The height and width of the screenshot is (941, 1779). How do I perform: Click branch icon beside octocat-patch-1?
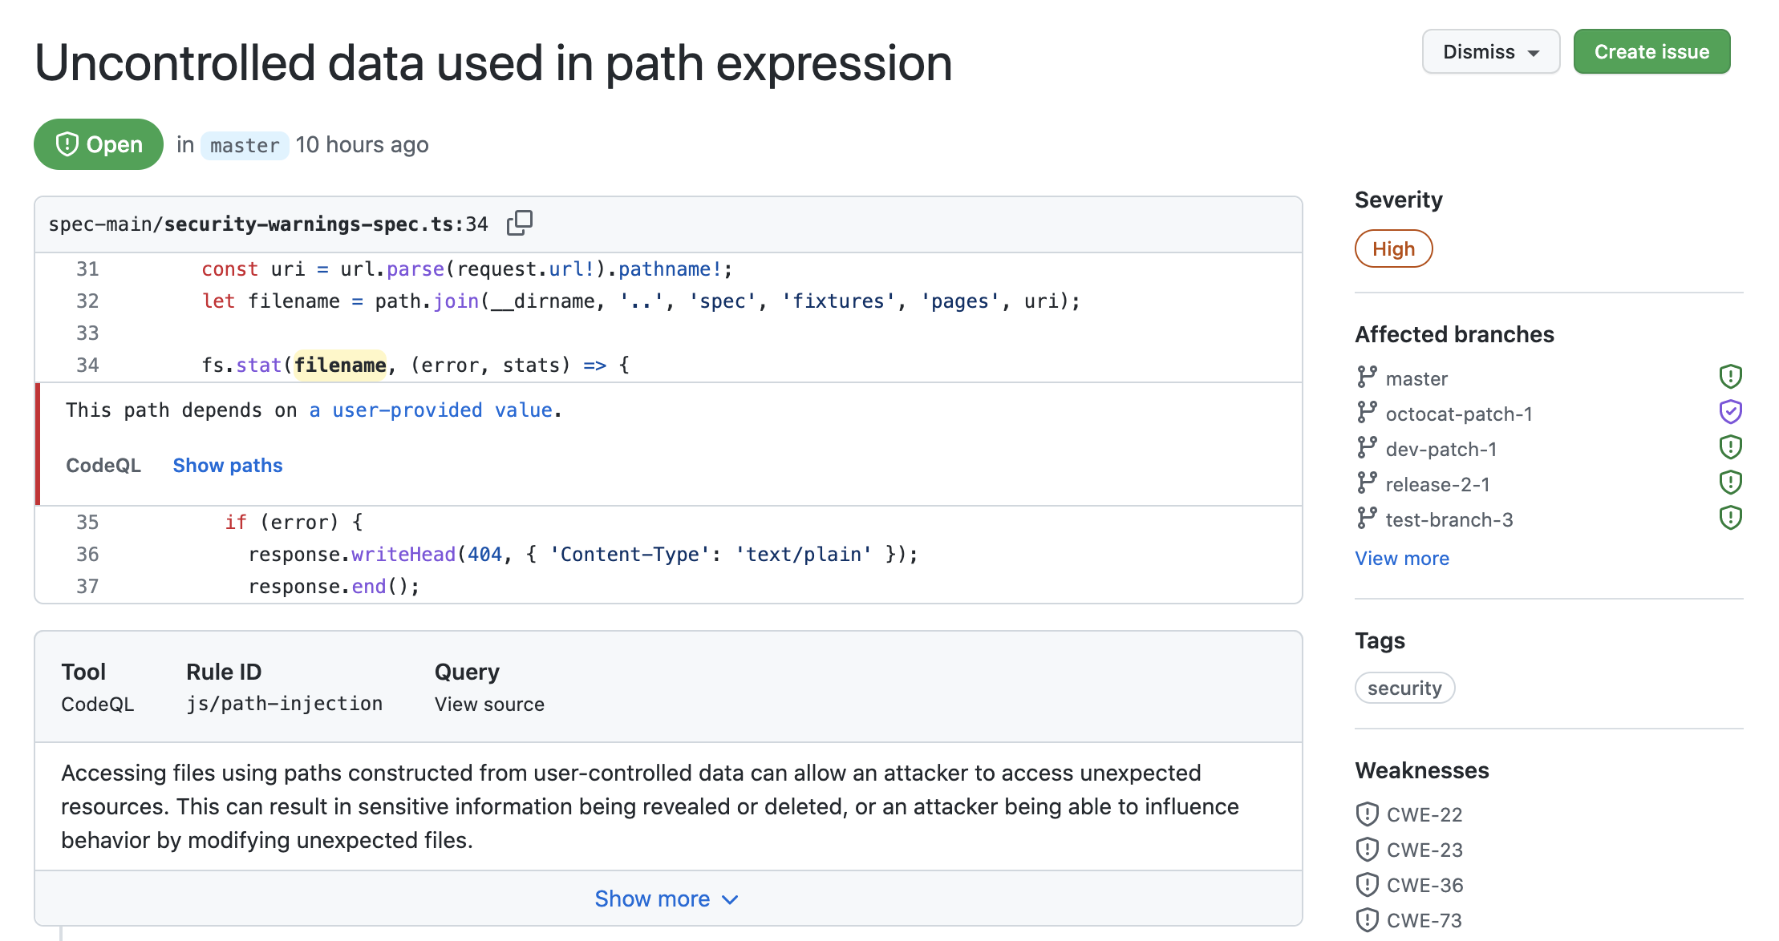point(1367,412)
